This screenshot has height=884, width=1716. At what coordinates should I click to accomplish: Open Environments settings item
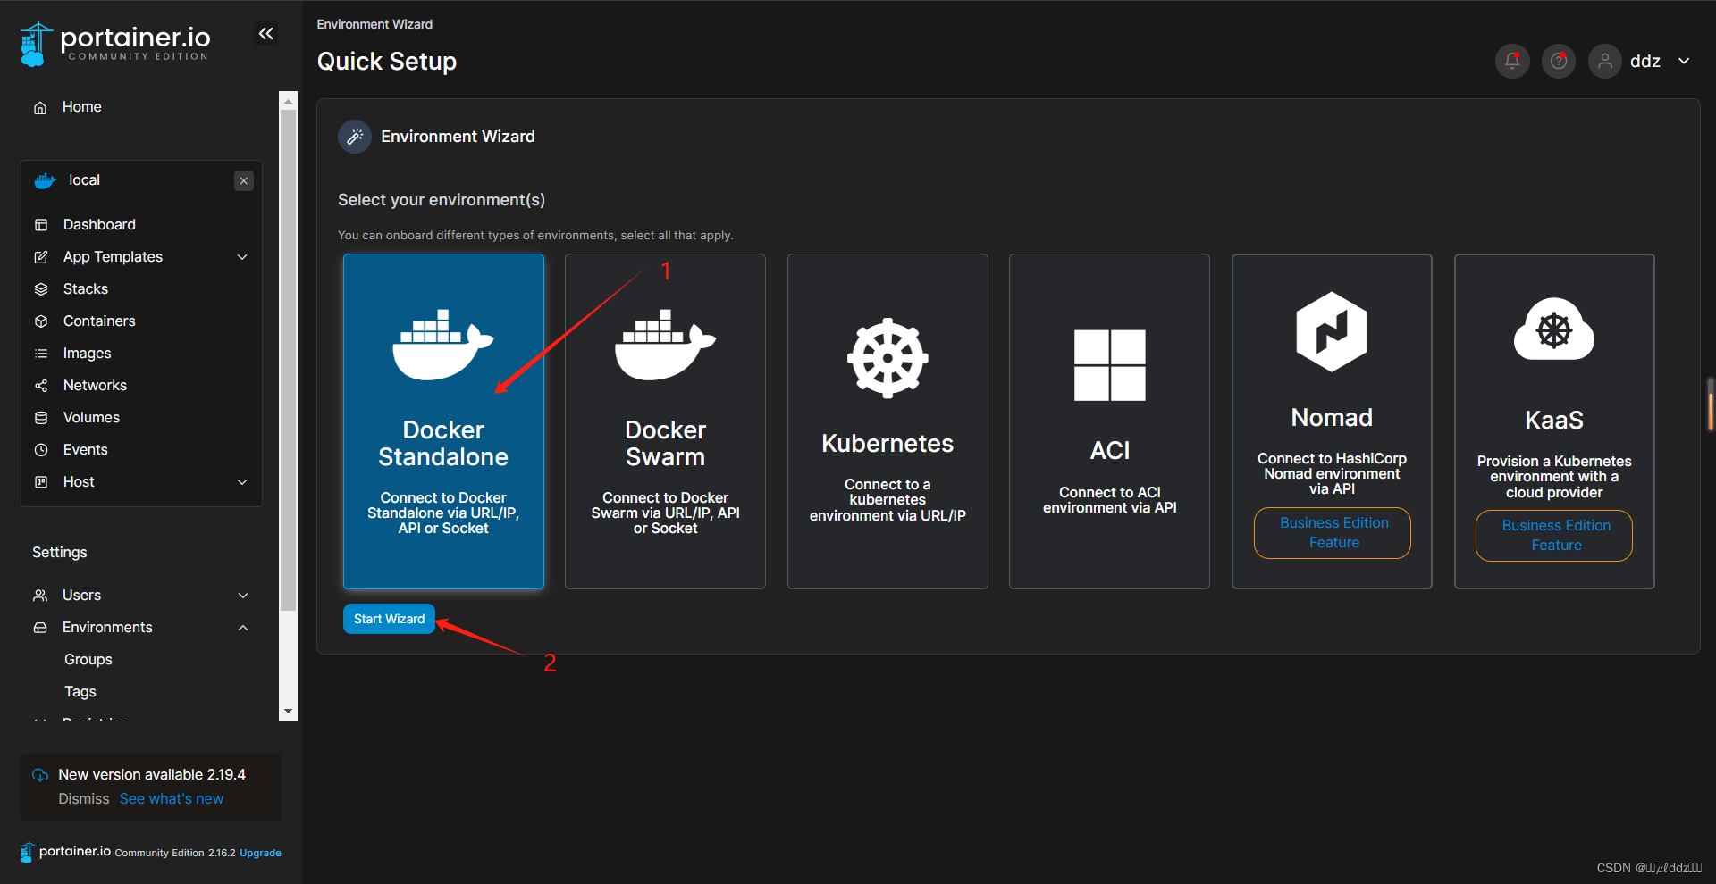[x=107, y=627]
